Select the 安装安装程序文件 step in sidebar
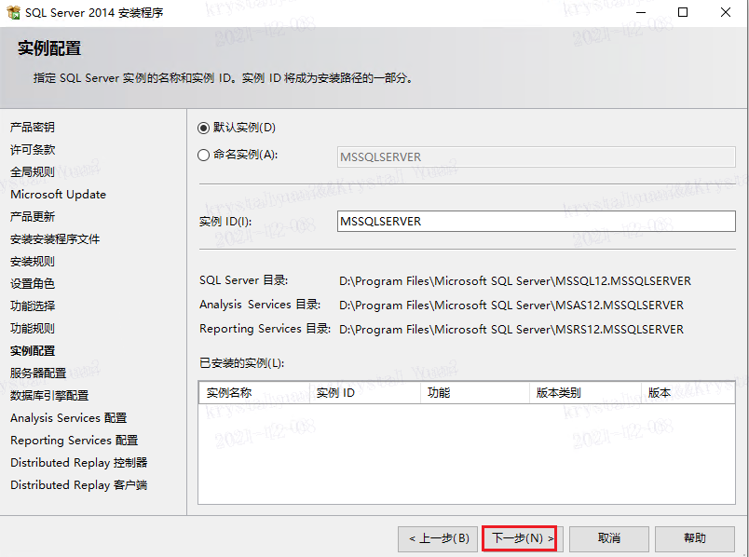This screenshot has width=749, height=557. [55, 238]
